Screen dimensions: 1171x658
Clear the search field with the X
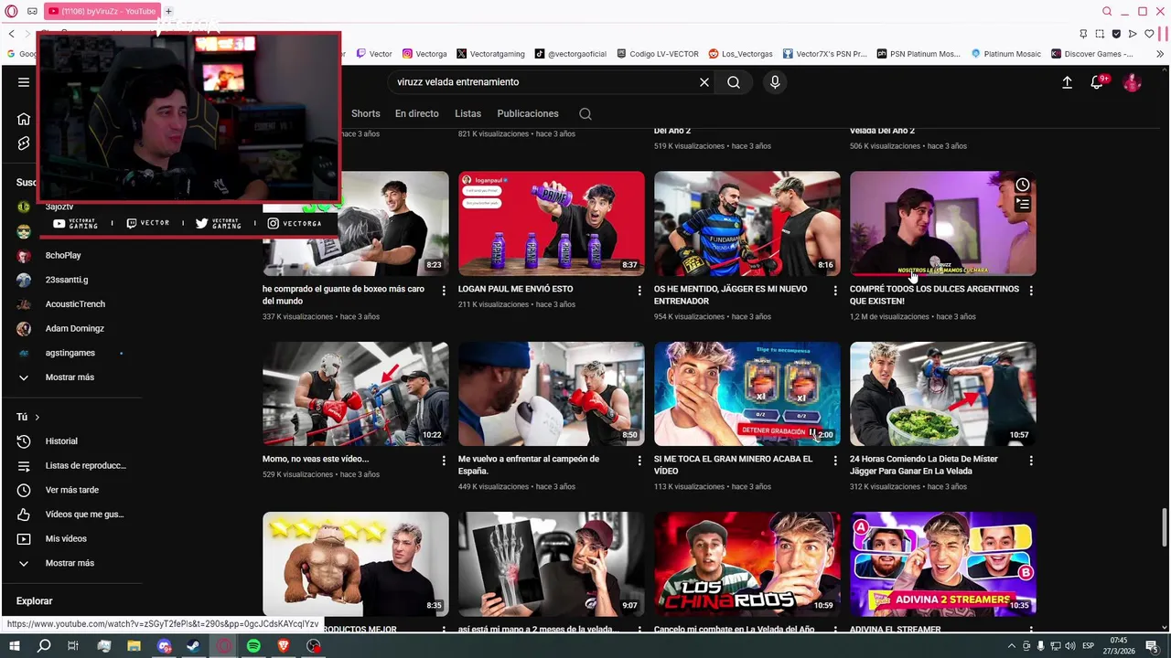click(704, 82)
